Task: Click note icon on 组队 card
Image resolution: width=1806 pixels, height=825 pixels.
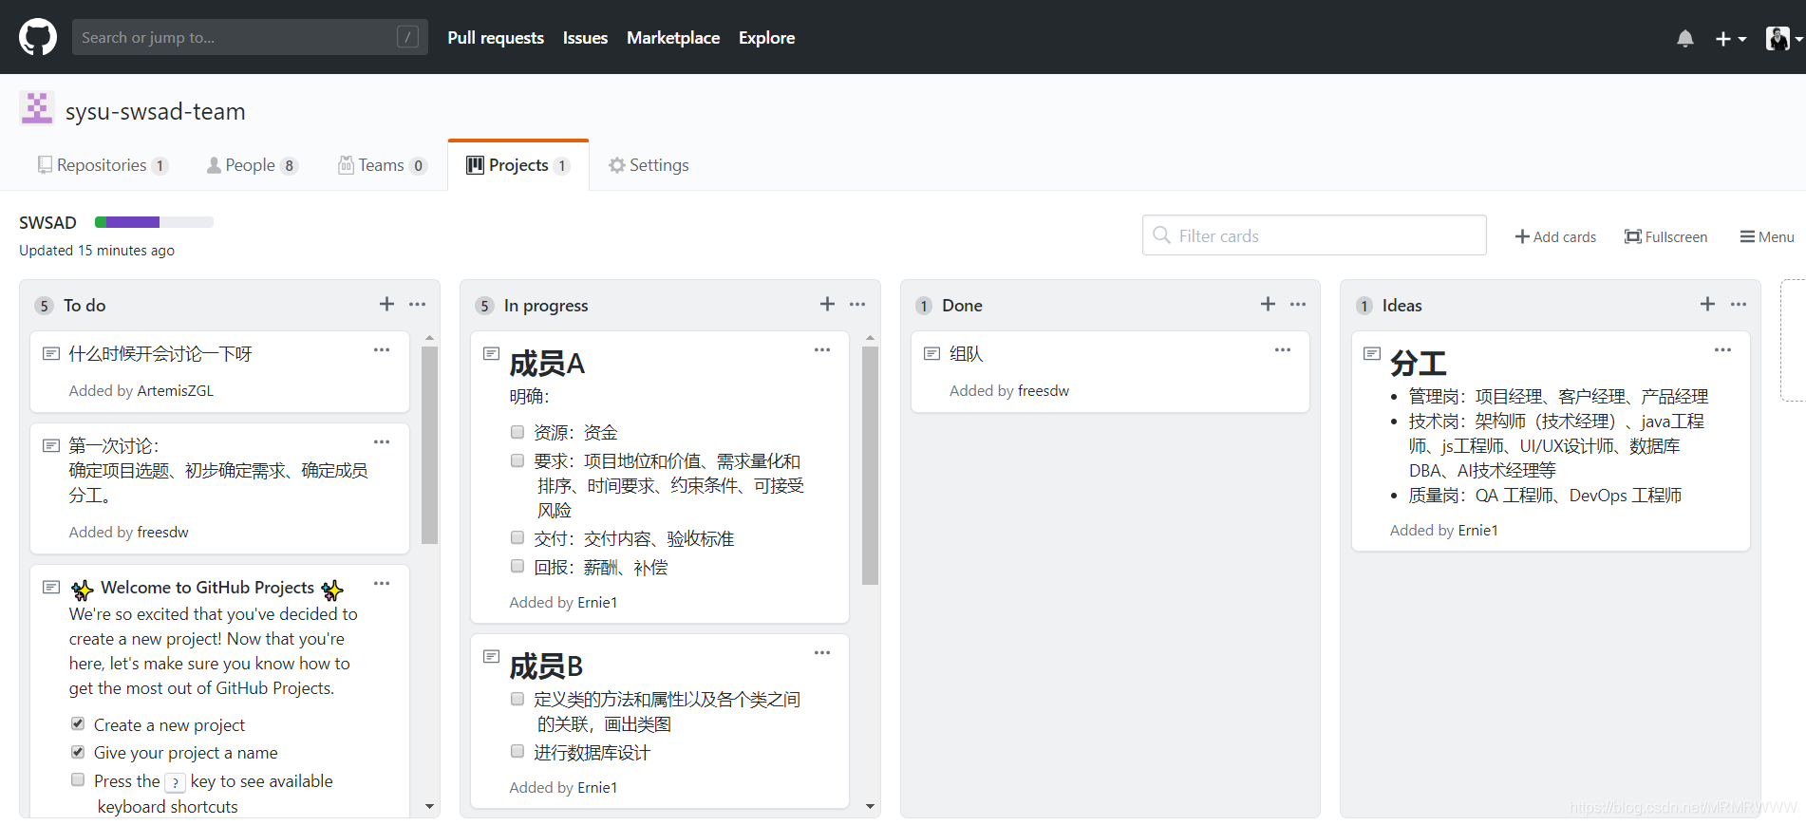Action: click(x=931, y=353)
